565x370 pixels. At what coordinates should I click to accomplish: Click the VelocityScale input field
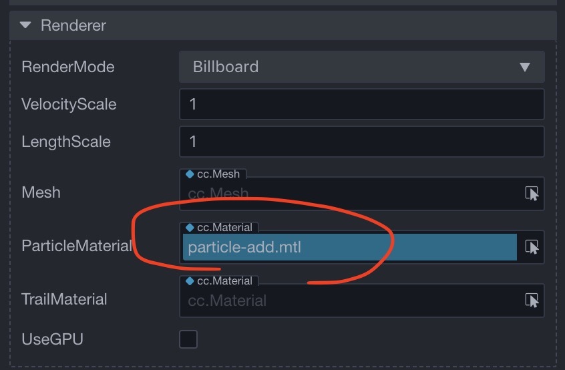point(361,104)
